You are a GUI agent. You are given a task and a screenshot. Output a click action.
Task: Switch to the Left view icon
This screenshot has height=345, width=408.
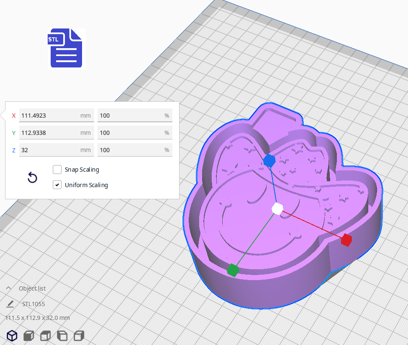[62, 335]
